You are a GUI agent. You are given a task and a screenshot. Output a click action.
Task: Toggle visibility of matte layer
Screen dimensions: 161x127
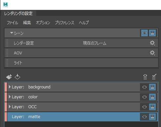tap(145, 117)
